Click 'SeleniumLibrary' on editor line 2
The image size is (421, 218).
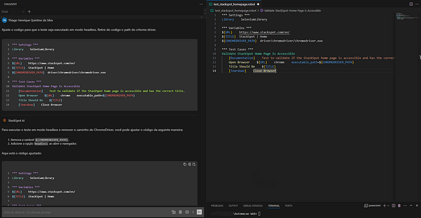(x=254, y=19)
